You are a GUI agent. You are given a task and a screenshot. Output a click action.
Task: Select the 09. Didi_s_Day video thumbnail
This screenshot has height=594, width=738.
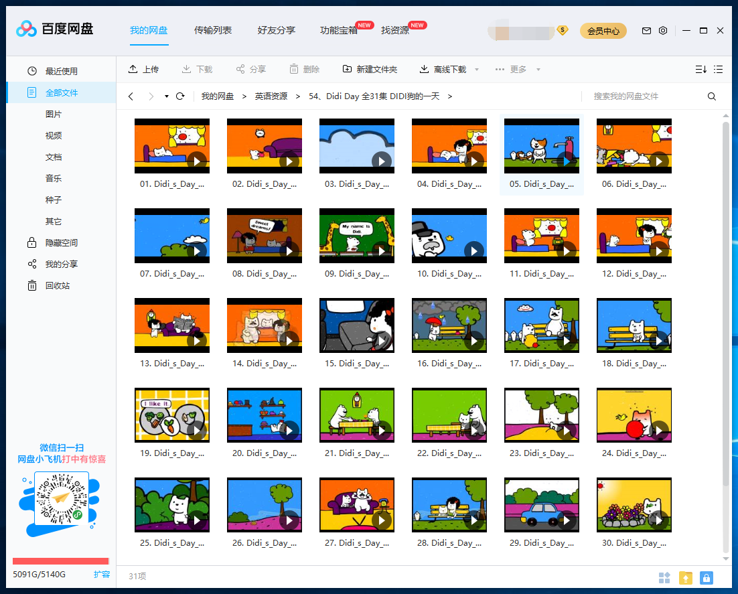[x=357, y=236]
